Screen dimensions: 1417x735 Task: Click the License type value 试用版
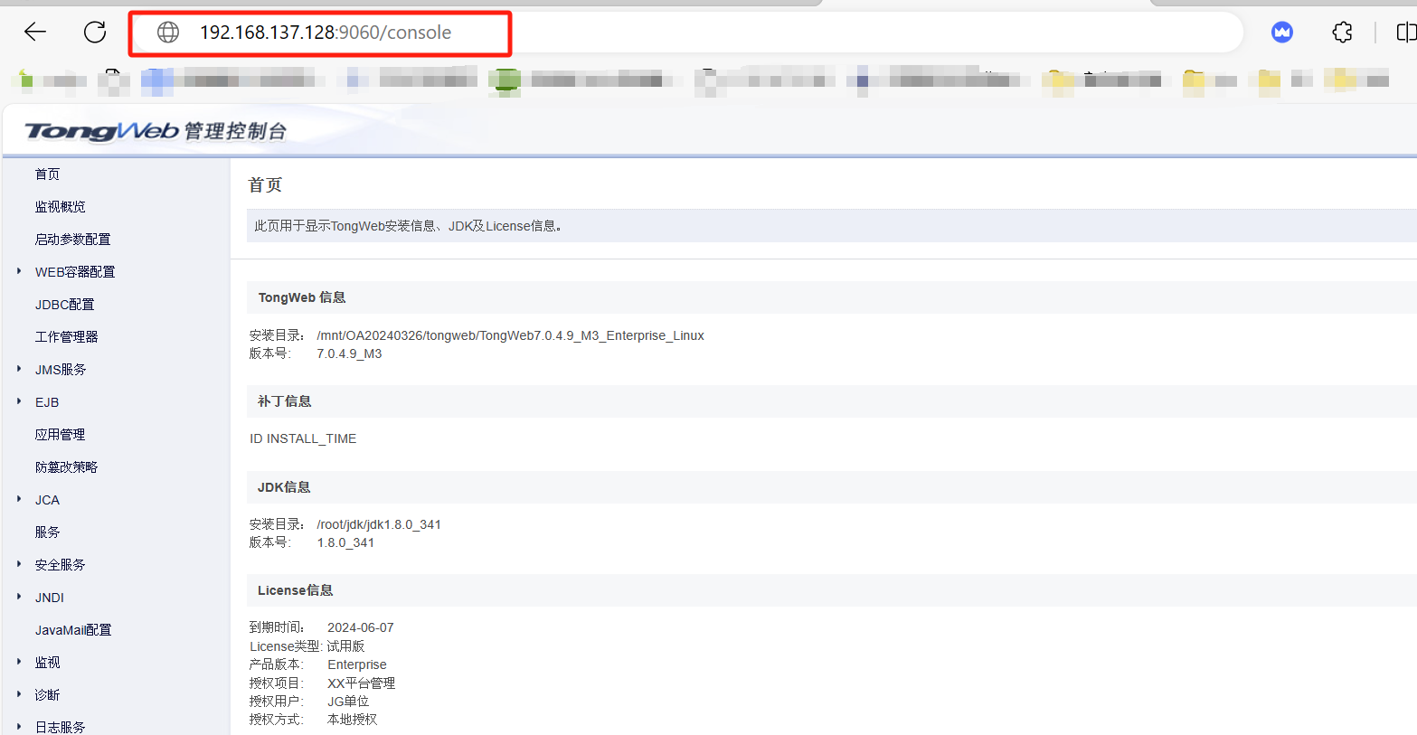(x=345, y=646)
